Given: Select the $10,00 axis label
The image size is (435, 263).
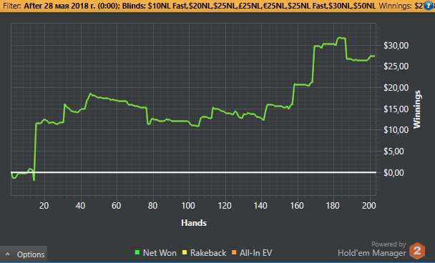Looking at the screenshot, I should click(x=396, y=129).
